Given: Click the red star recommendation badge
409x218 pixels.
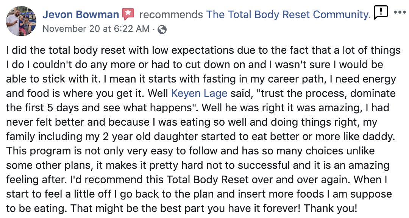Looking at the screenshot, I should (x=128, y=15).
